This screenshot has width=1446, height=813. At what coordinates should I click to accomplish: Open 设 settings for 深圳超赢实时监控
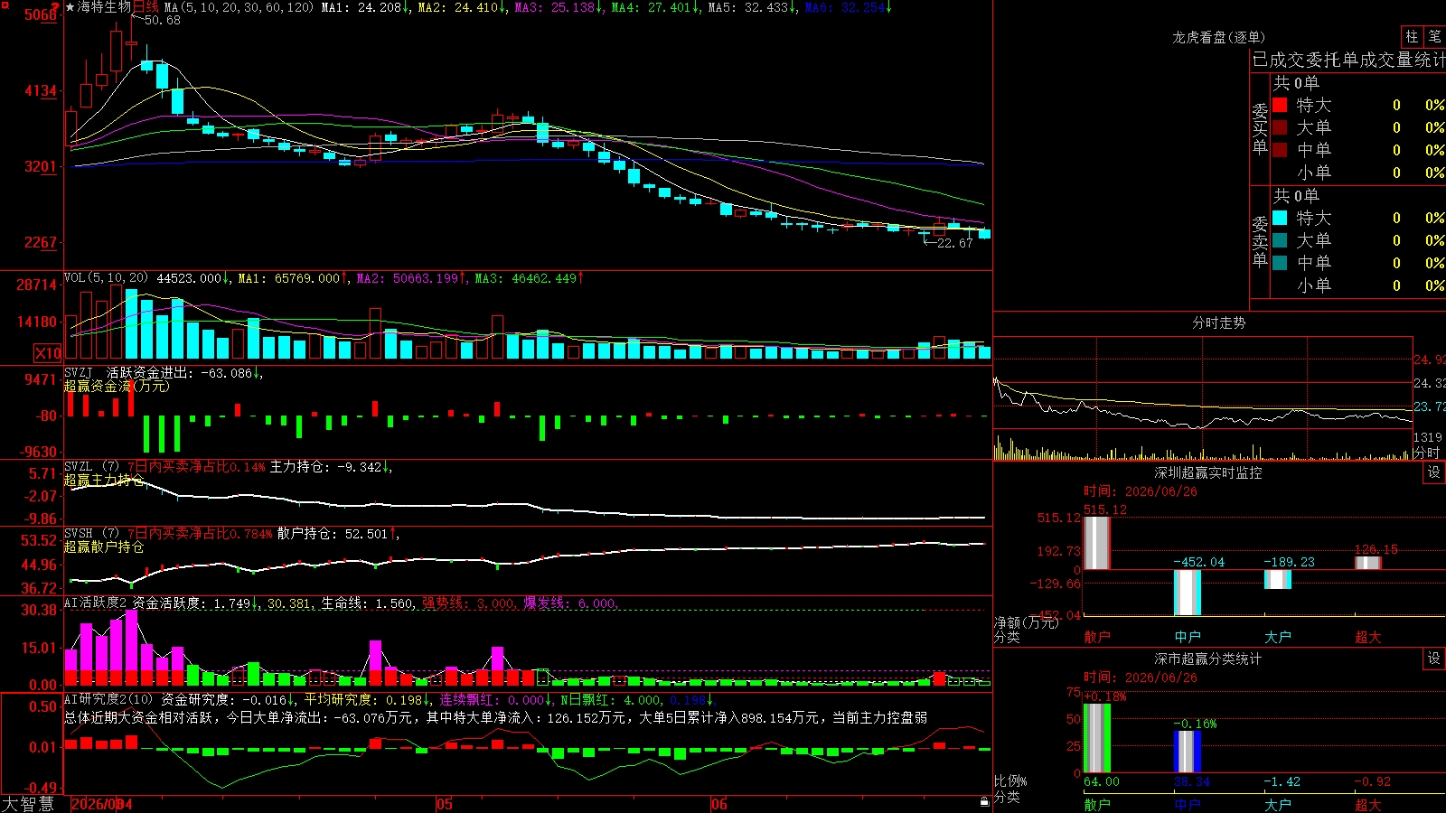click(x=1434, y=472)
